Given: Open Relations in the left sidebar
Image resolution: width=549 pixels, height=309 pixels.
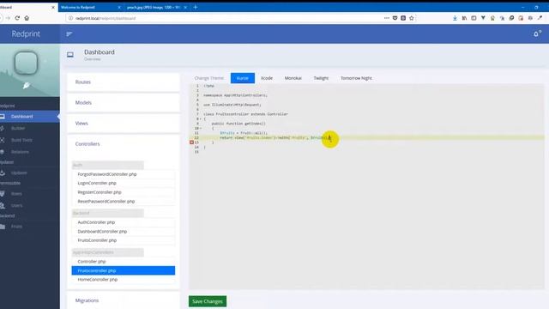Looking at the screenshot, I should click(20, 152).
